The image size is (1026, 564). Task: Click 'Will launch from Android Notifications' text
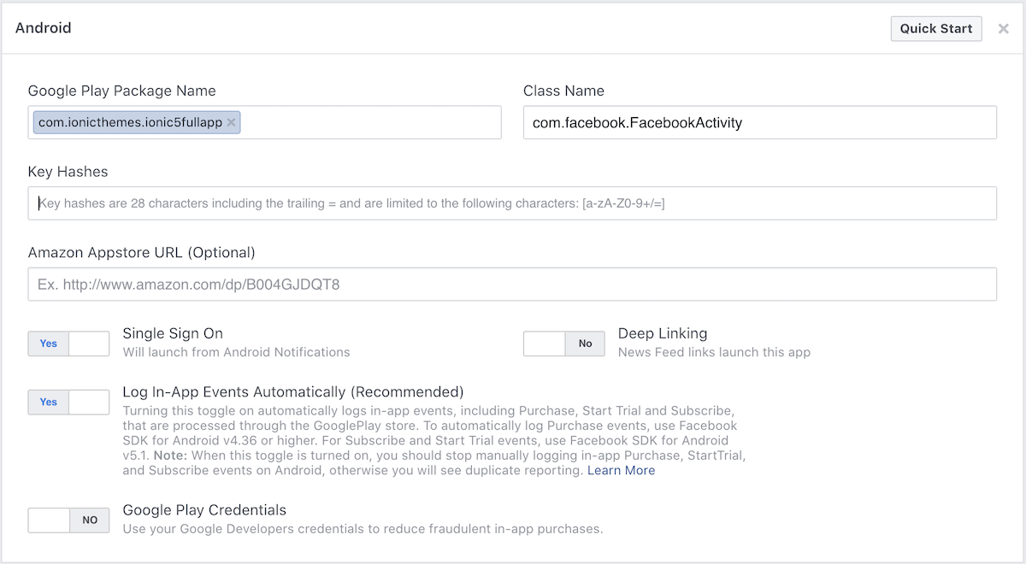[237, 352]
